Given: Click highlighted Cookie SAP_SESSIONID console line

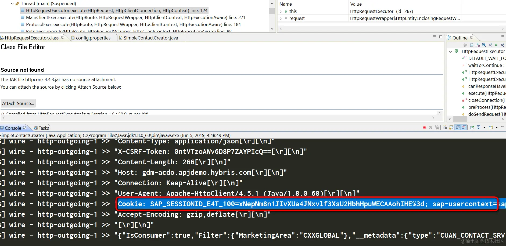Looking at the screenshot, I should (x=308, y=204).
